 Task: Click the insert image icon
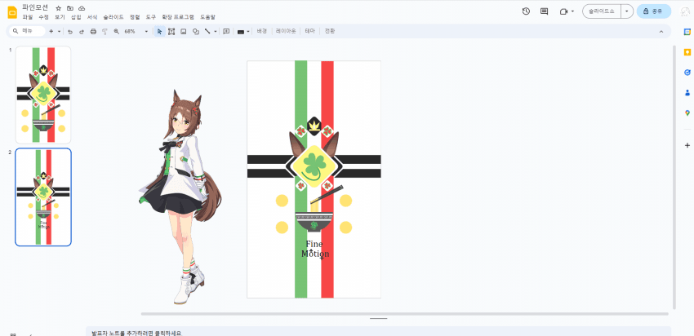[183, 31]
